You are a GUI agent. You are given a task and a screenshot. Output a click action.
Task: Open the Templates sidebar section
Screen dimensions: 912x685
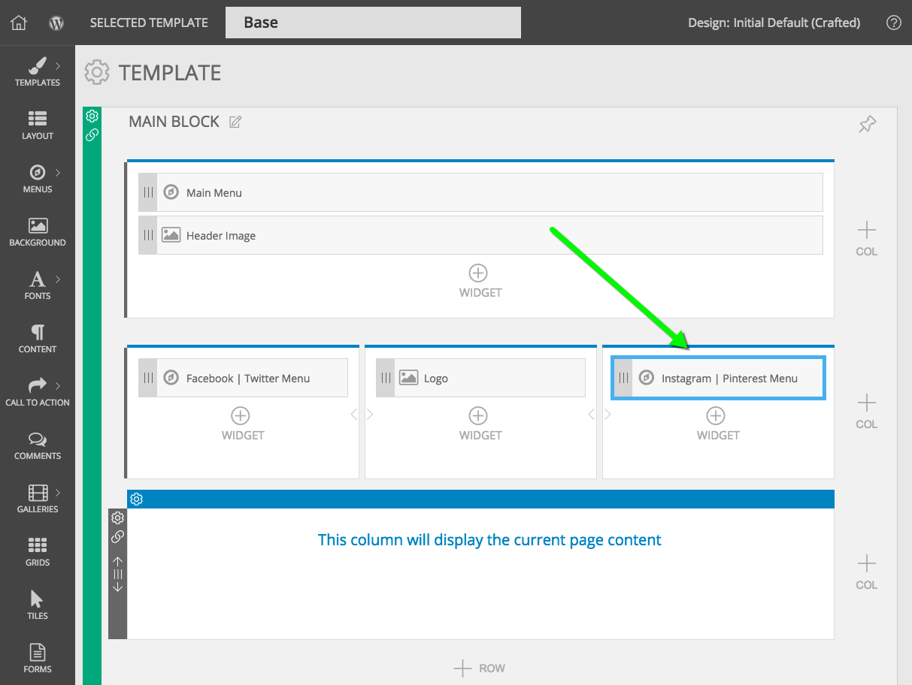coord(38,72)
